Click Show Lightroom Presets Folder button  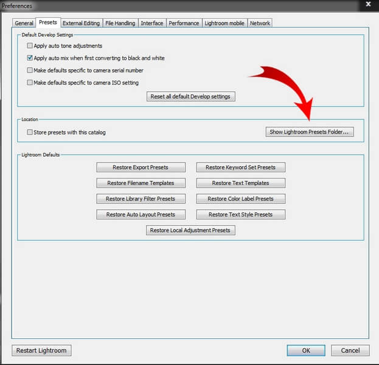pos(310,132)
